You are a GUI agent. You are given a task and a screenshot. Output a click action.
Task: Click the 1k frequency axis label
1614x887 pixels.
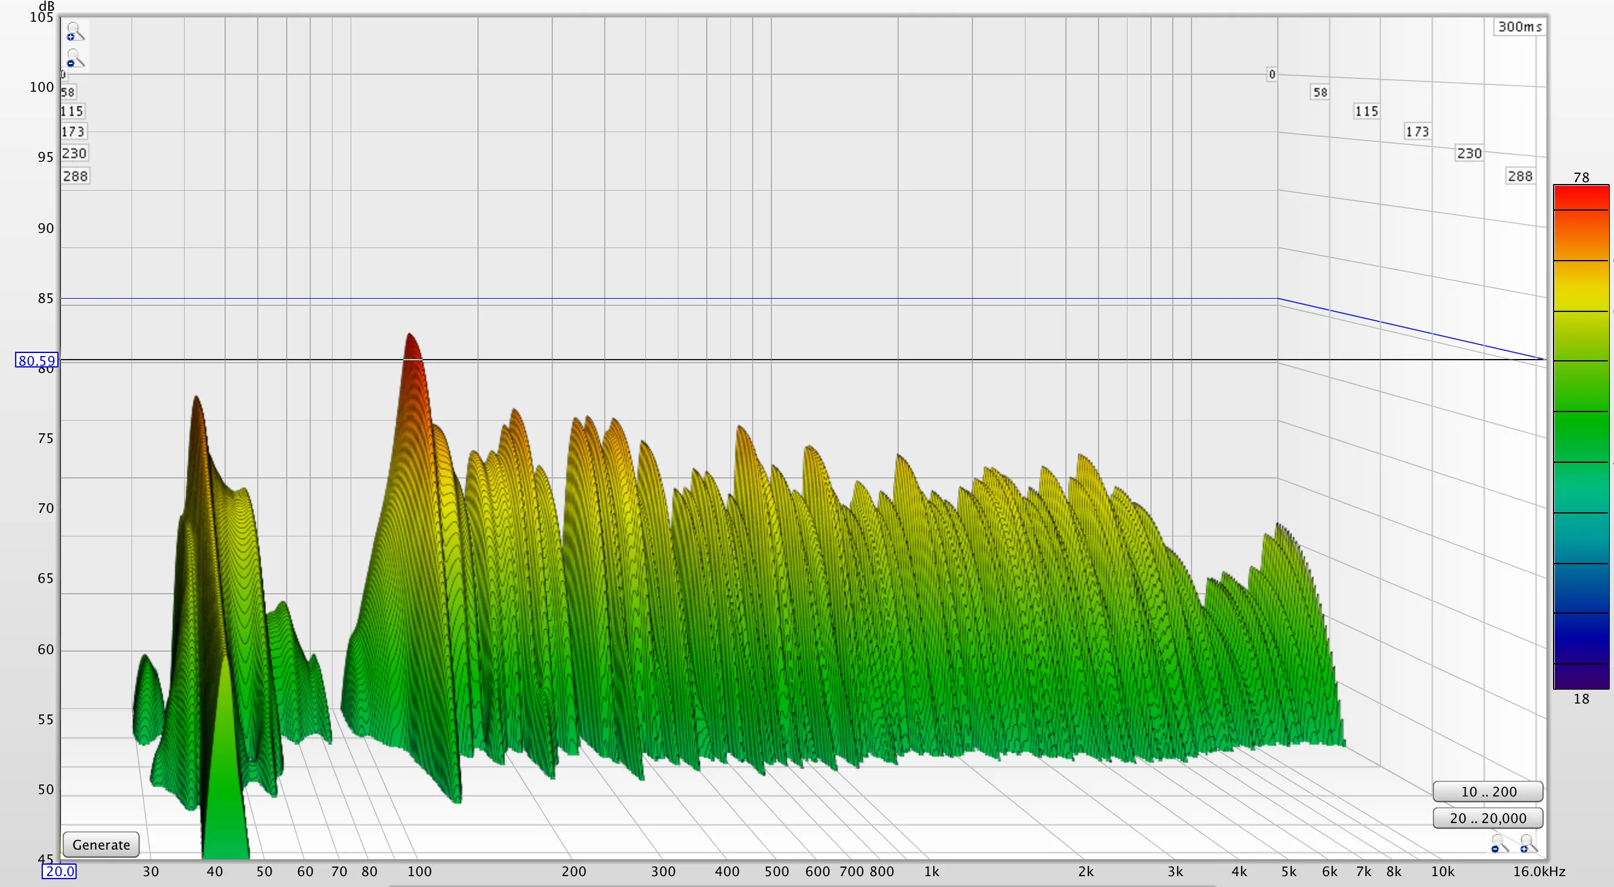(x=931, y=871)
